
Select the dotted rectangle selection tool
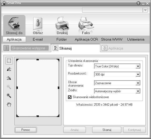pos(9,61)
